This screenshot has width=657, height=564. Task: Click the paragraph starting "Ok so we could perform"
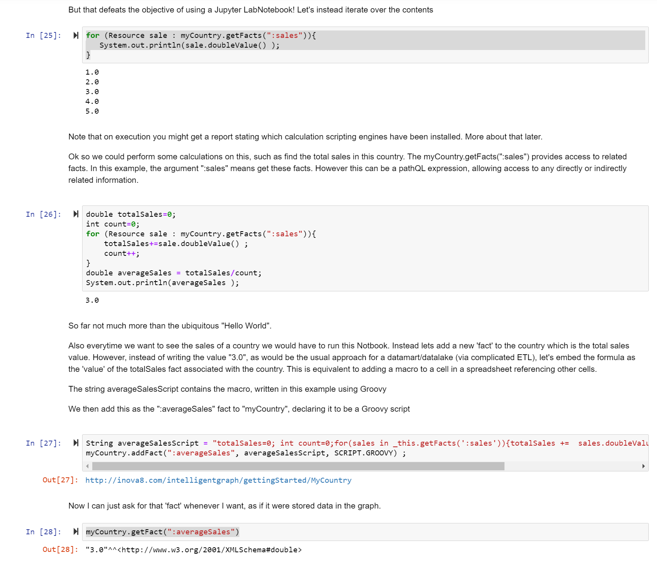348,168
